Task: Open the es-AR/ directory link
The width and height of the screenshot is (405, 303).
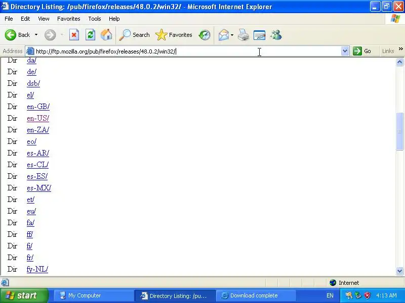Action: point(38,153)
